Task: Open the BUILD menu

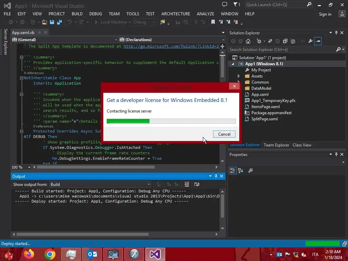Action: [77, 14]
